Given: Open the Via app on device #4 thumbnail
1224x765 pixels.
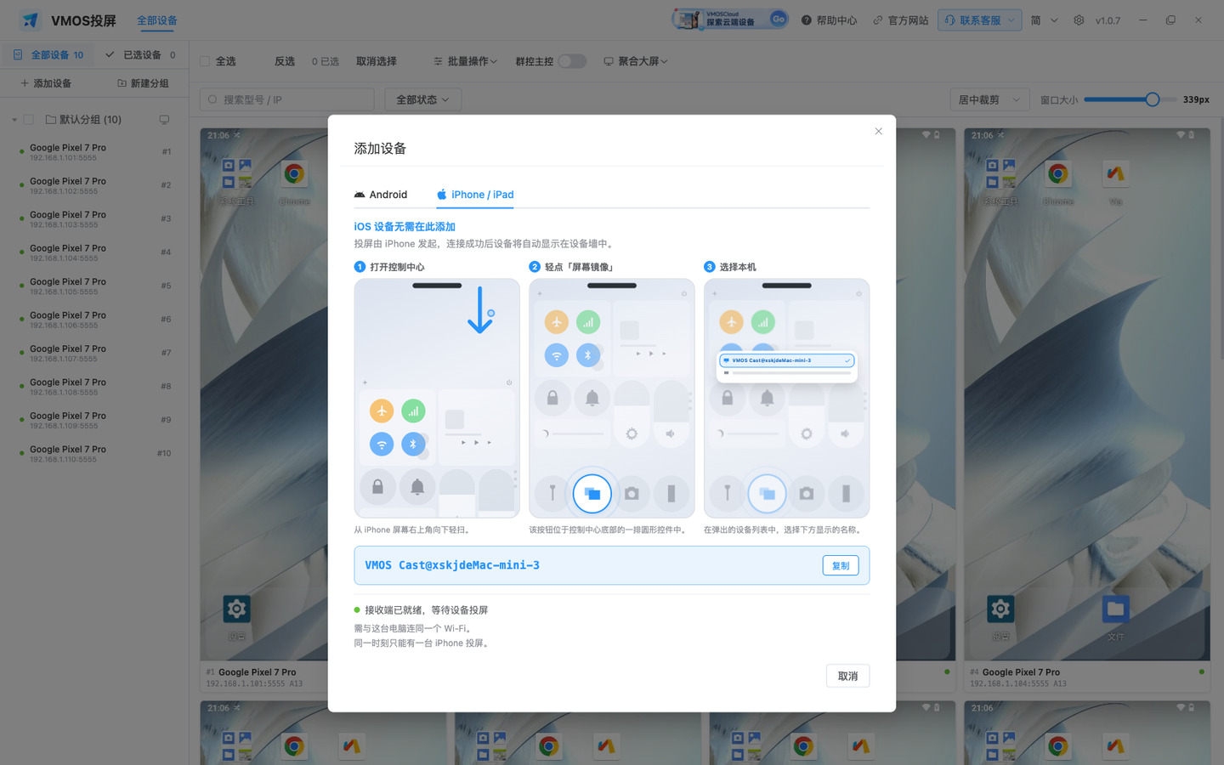Looking at the screenshot, I should coord(1115,174).
